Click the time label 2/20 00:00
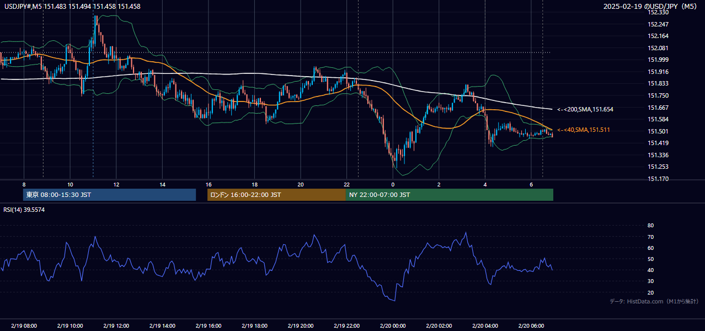Screen dimensions: 705x331 [x=393, y=325]
